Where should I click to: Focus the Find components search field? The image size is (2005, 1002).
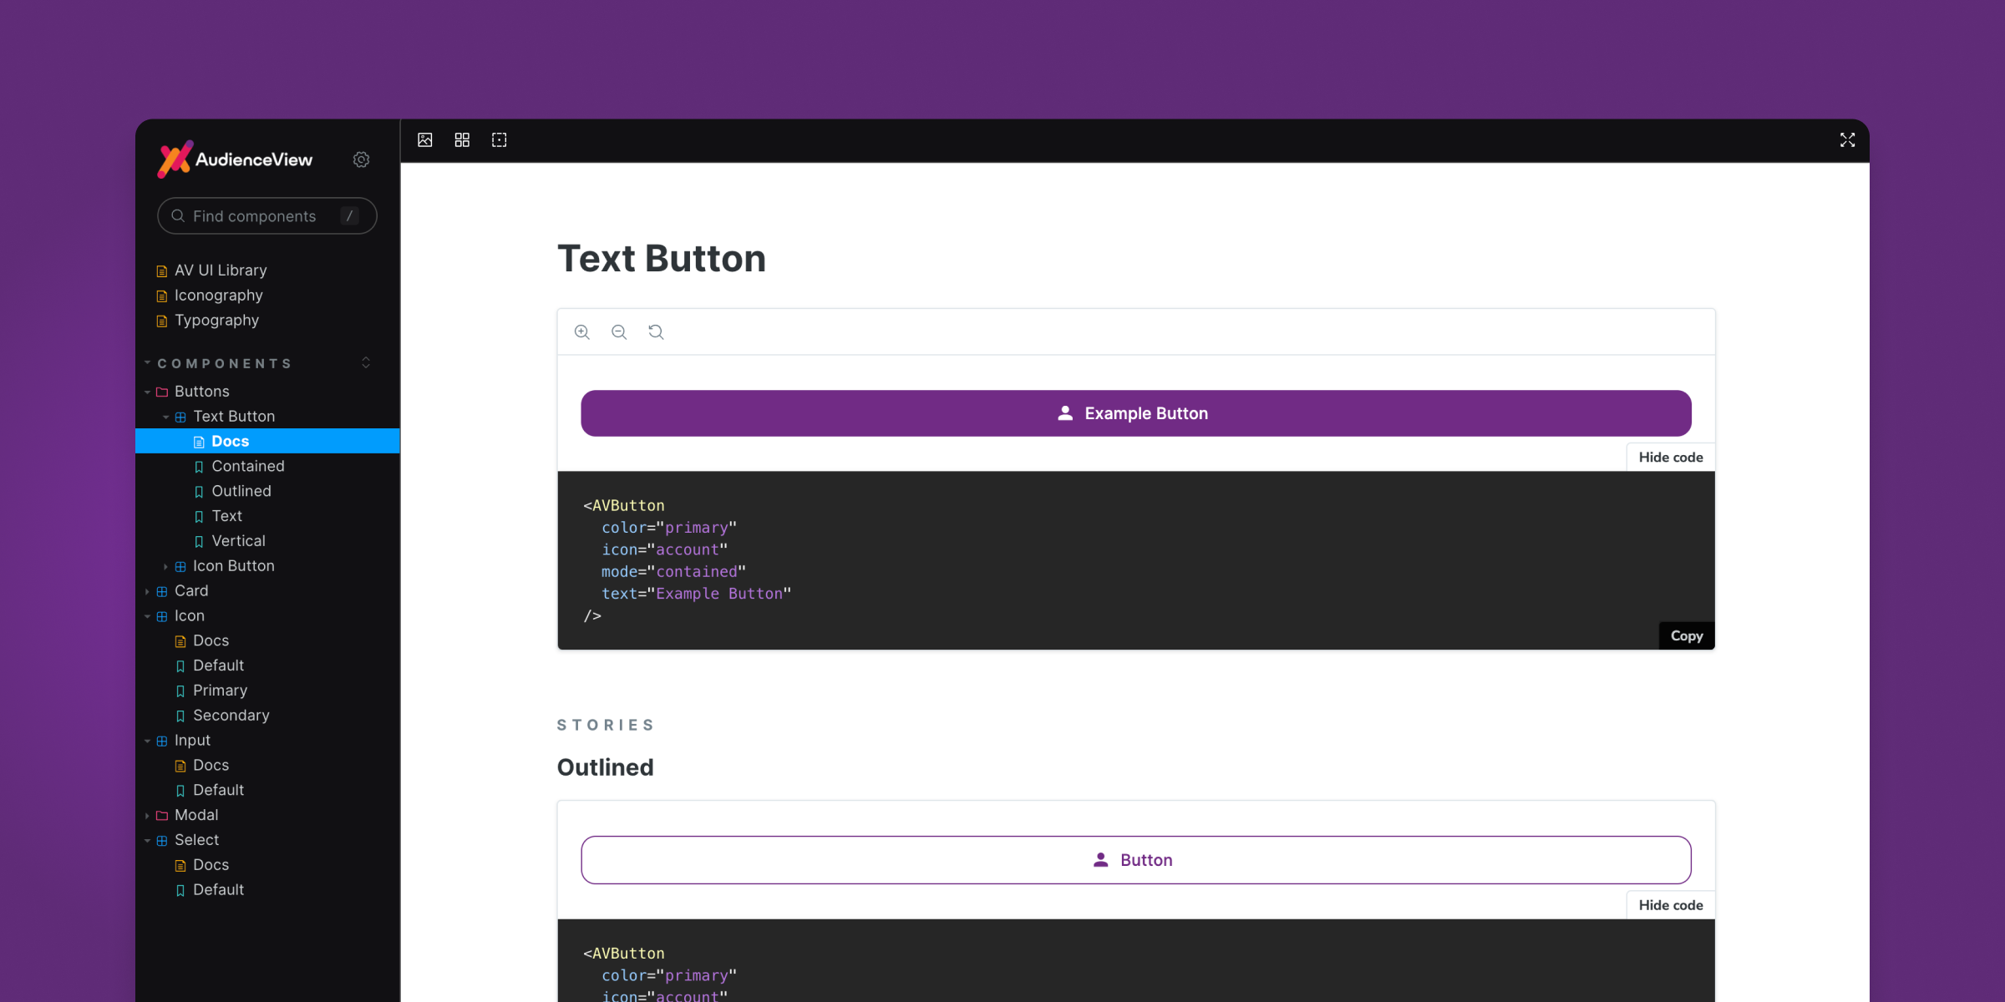266,215
